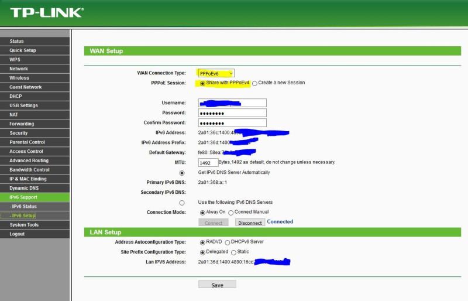Open Parental Control settings
The height and width of the screenshot is (301, 468).
point(35,142)
